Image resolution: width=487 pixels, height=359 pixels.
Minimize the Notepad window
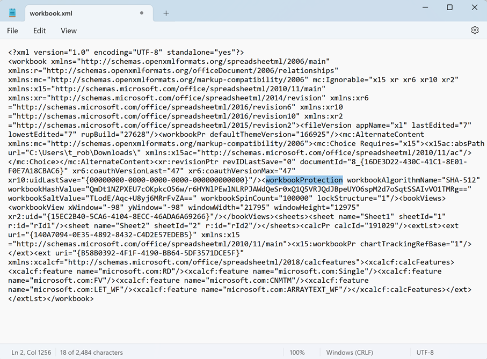(424, 8)
